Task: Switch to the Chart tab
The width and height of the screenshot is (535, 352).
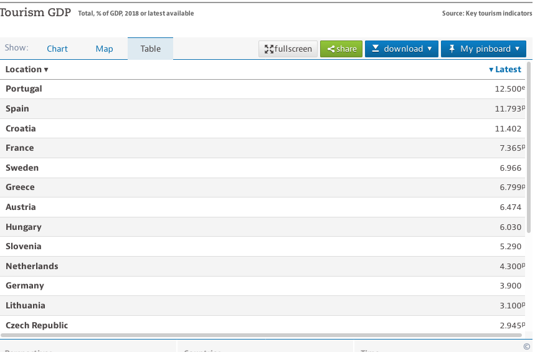Action: (x=57, y=49)
